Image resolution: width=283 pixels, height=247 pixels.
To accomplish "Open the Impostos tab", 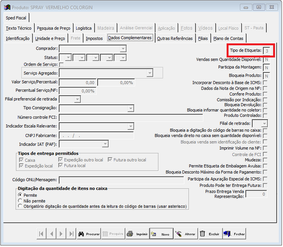I will click(x=94, y=38).
